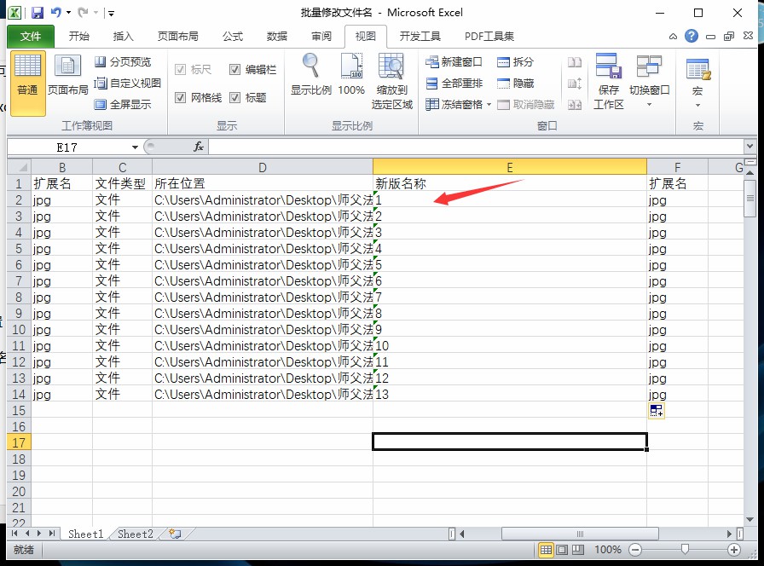
Task: Go to first sheet navigation arrow
Action: (14, 534)
